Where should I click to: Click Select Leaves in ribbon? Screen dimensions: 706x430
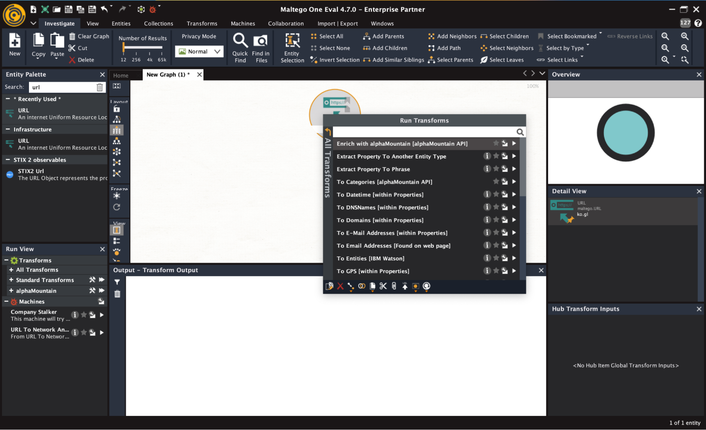502,60
